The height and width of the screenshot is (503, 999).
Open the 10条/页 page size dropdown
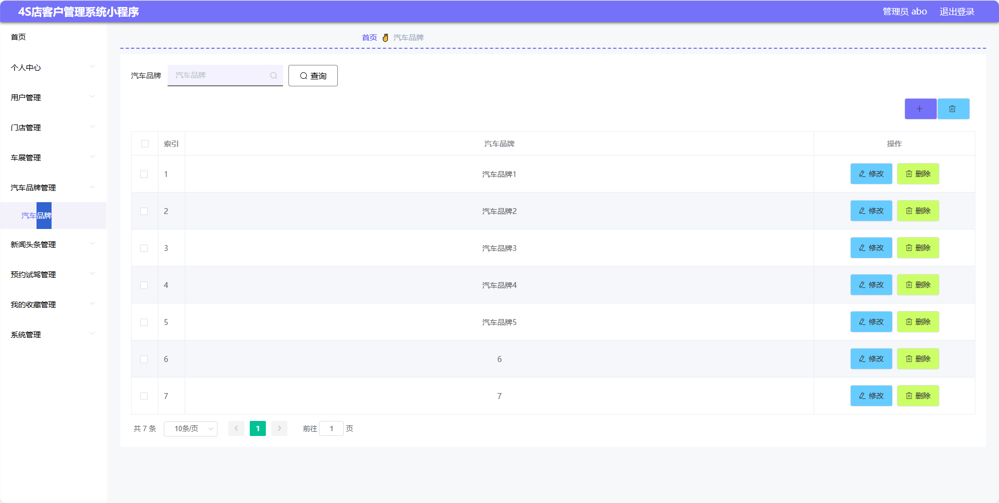point(191,428)
